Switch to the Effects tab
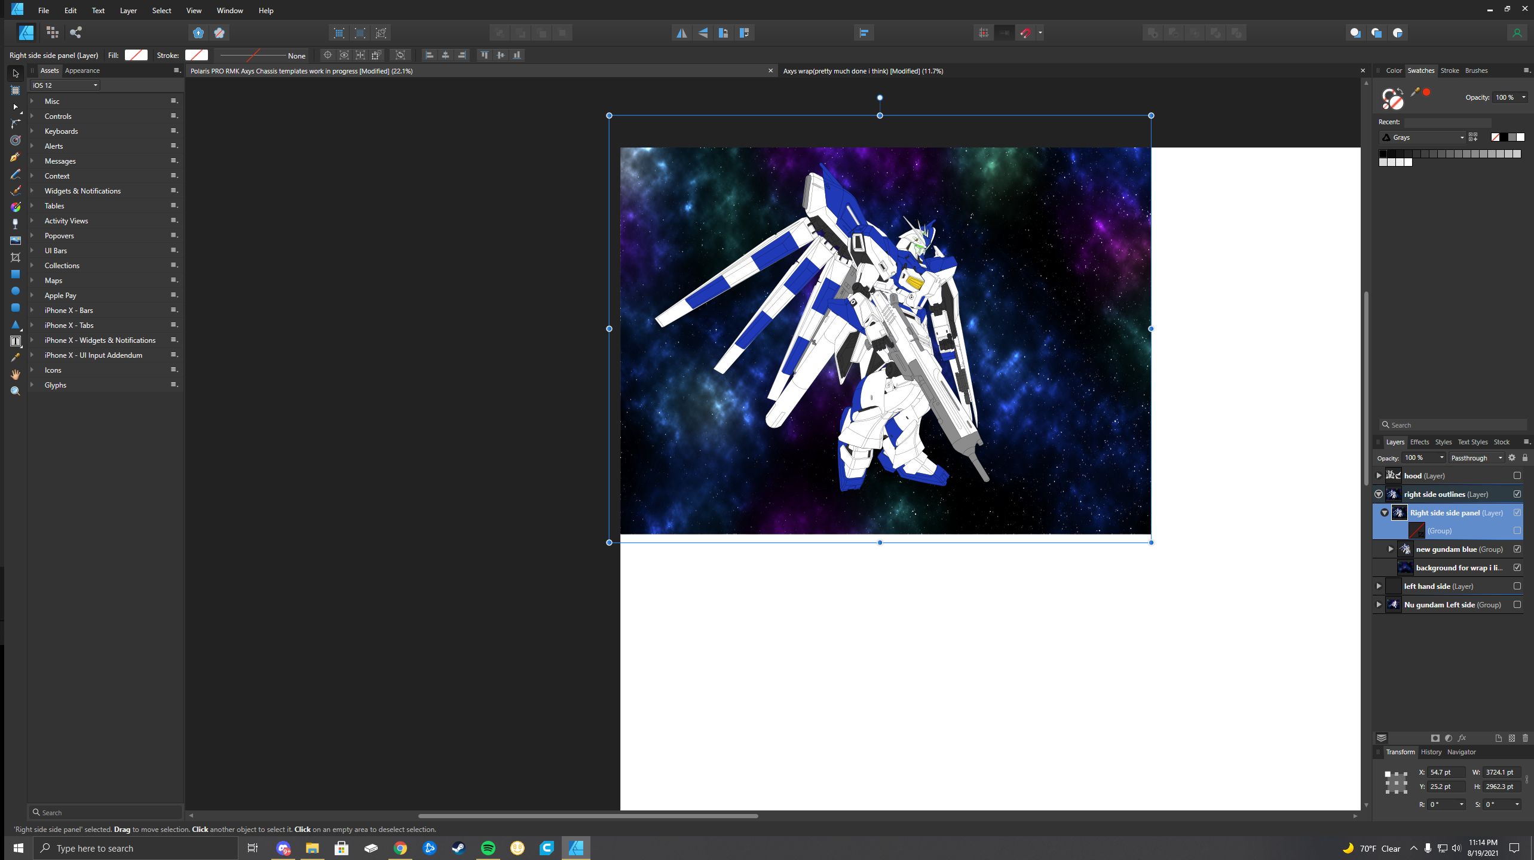Screen dimensions: 1534x860 coord(1419,442)
